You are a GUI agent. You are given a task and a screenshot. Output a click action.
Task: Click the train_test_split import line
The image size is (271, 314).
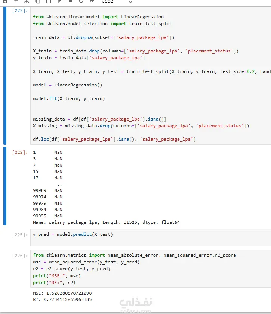[x=102, y=24]
